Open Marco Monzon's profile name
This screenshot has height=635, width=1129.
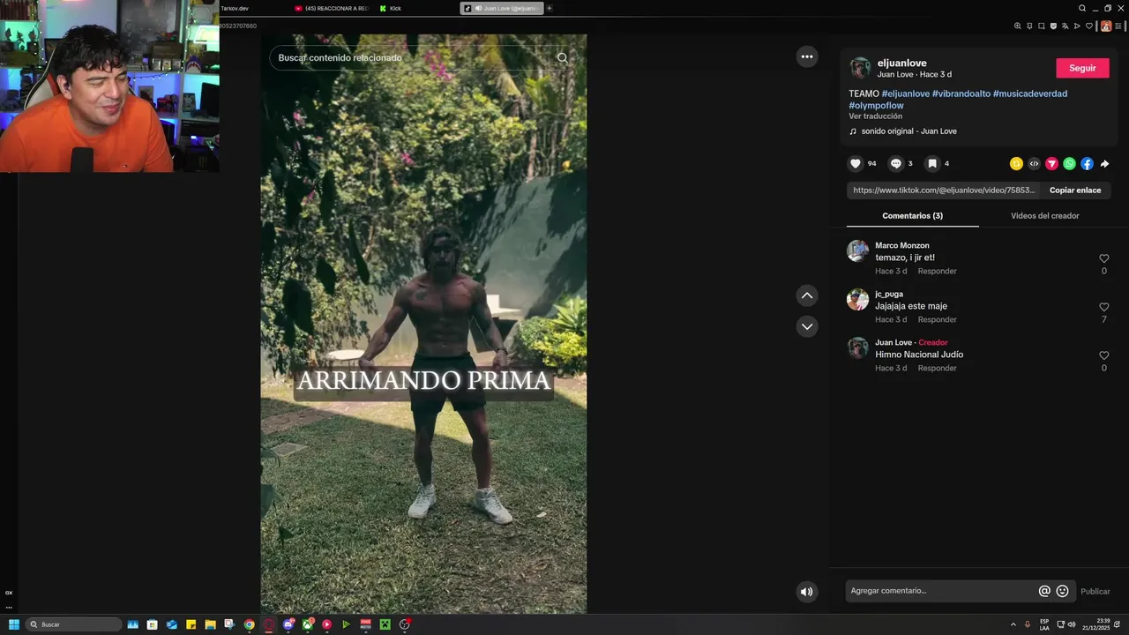coord(902,245)
